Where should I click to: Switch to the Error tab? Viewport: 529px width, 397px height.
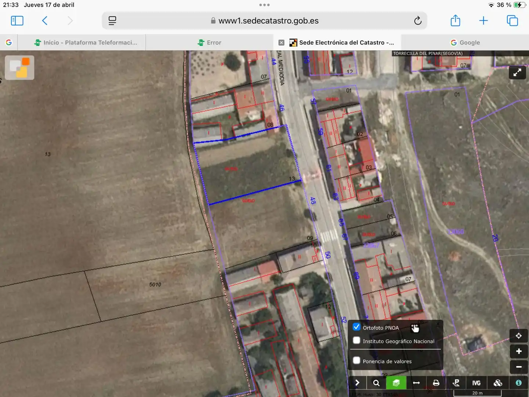tap(209, 43)
